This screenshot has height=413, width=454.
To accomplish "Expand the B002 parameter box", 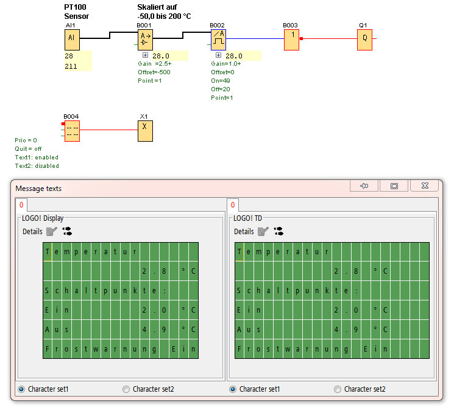I will [218, 55].
